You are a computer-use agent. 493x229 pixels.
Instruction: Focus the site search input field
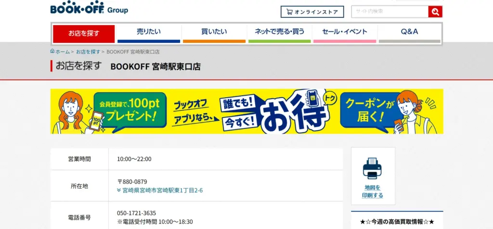389,12
